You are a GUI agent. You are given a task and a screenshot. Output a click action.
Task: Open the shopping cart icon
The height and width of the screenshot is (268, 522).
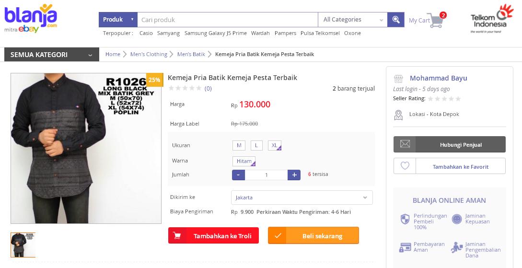(x=435, y=21)
